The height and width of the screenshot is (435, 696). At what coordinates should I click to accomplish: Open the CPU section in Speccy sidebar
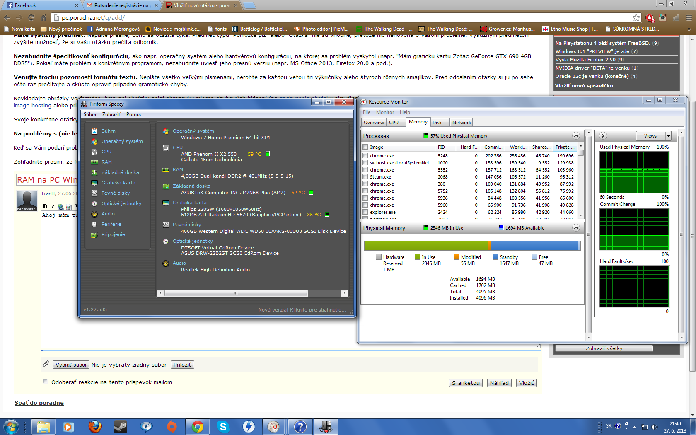pos(106,152)
